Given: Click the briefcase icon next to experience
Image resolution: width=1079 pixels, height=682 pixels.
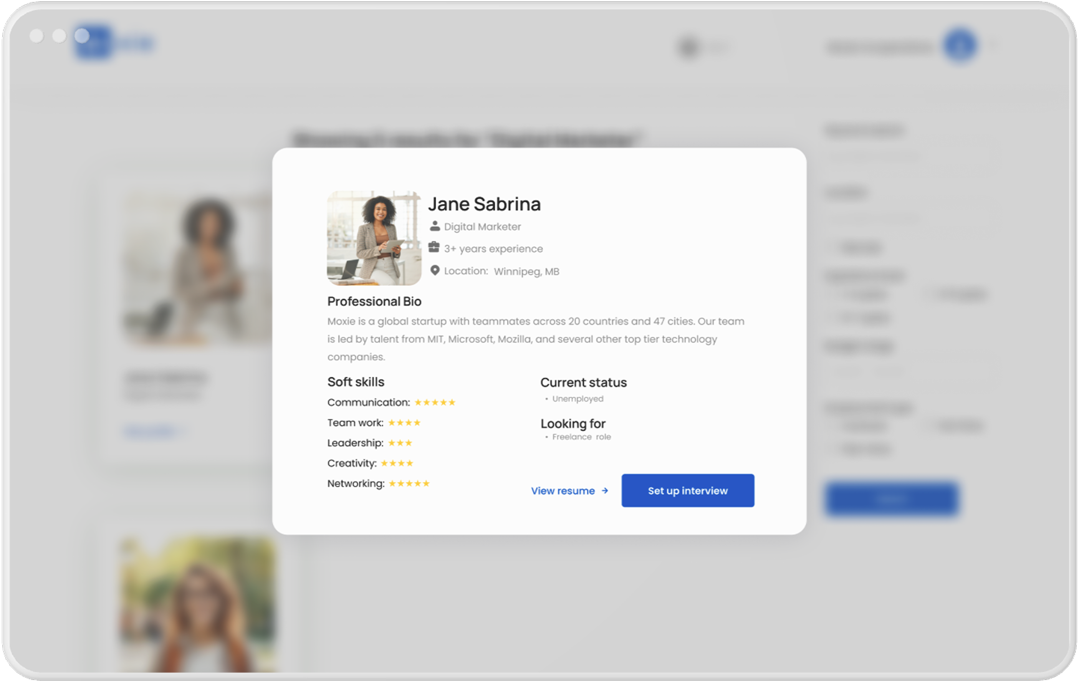Looking at the screenshot, I should click(x=434, y=247).
